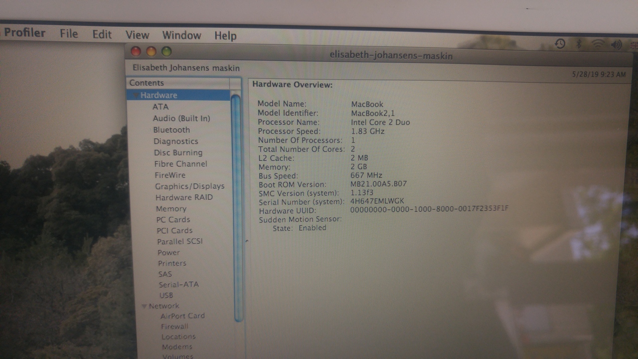Select Printers entry
Screen dimensions: 638x359
point(172,263)
